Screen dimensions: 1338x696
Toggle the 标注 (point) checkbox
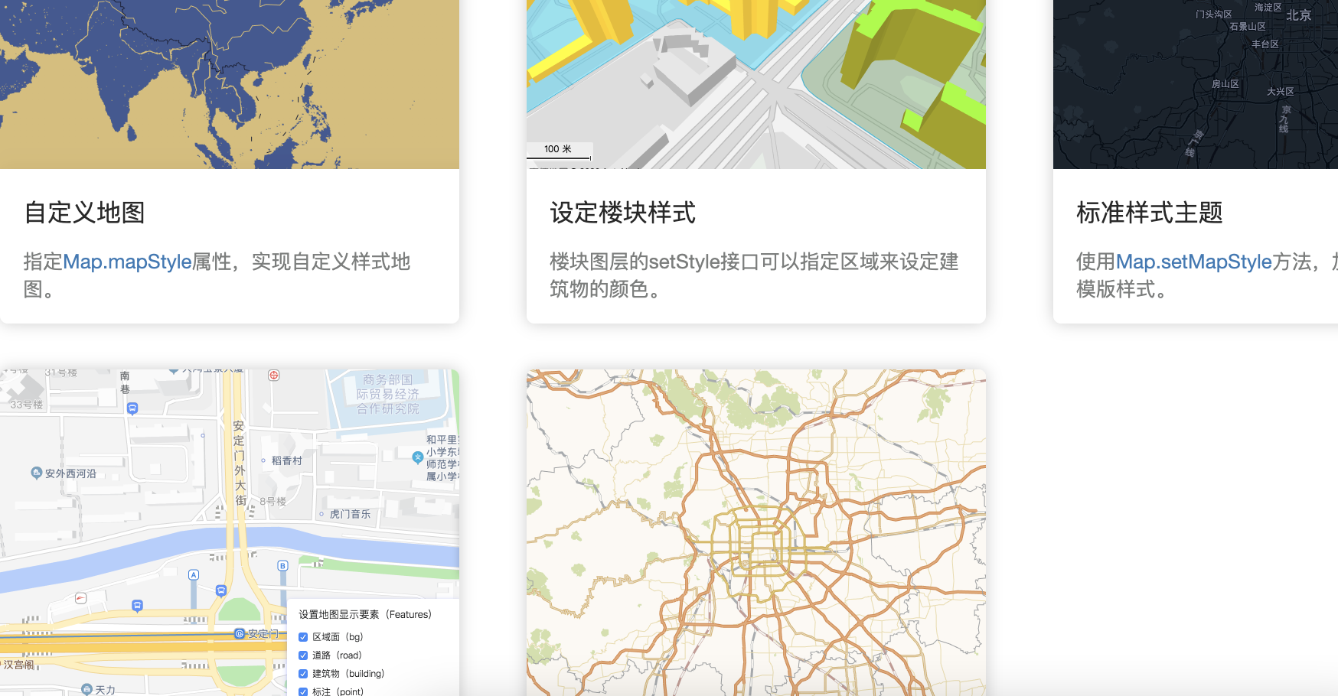[303, 691]
